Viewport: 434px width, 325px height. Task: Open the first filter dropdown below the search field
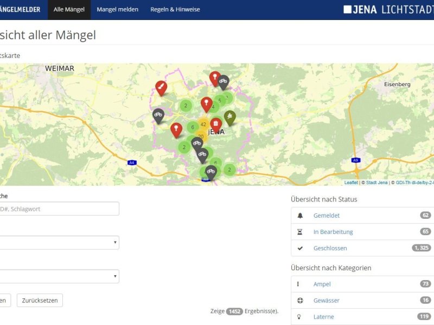59,243
